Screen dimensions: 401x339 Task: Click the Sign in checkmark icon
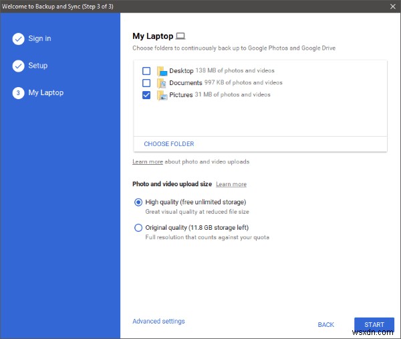click(x=19, y=39)
